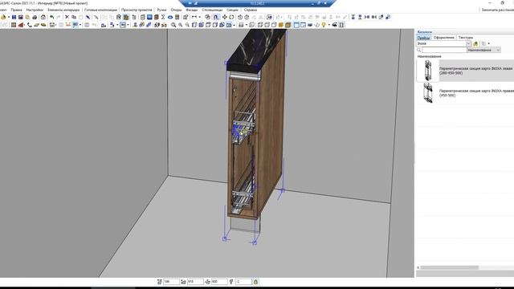Click the blue monitor icon in top toolbar

(x=149, y=17)
